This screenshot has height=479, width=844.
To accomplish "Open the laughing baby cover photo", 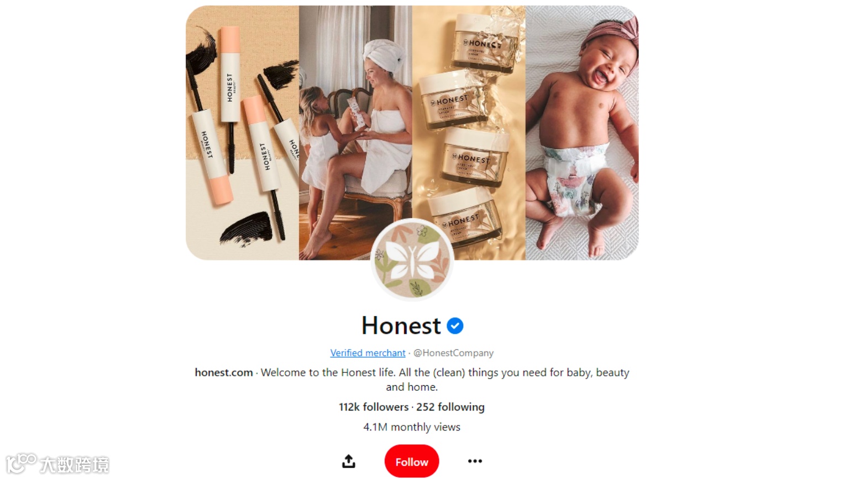I will (582, 132).
